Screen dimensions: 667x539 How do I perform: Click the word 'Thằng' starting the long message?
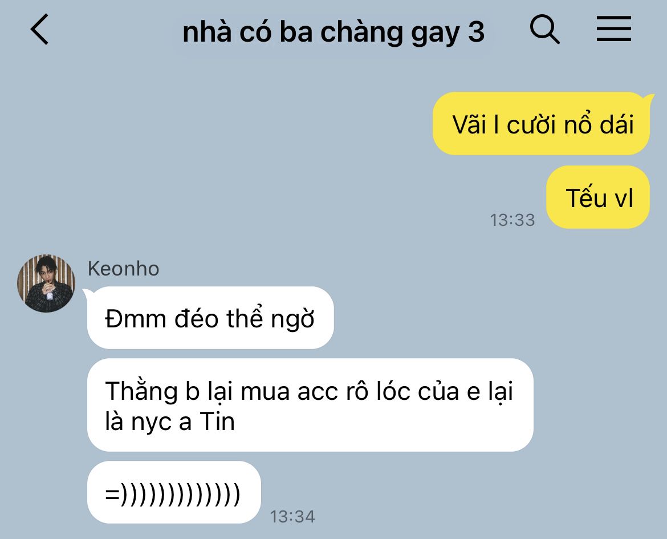click(x=141, y=392)
